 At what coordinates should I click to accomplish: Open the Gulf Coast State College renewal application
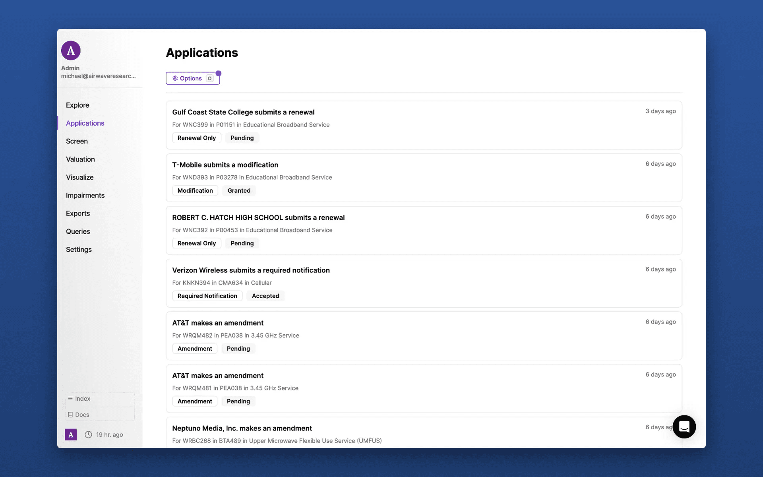click(243, 112)
